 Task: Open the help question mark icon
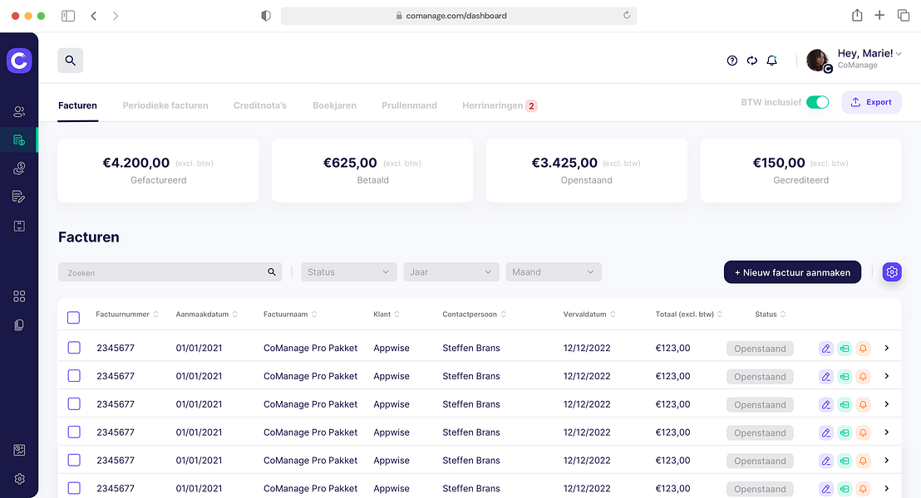click(x=731, y=61)
